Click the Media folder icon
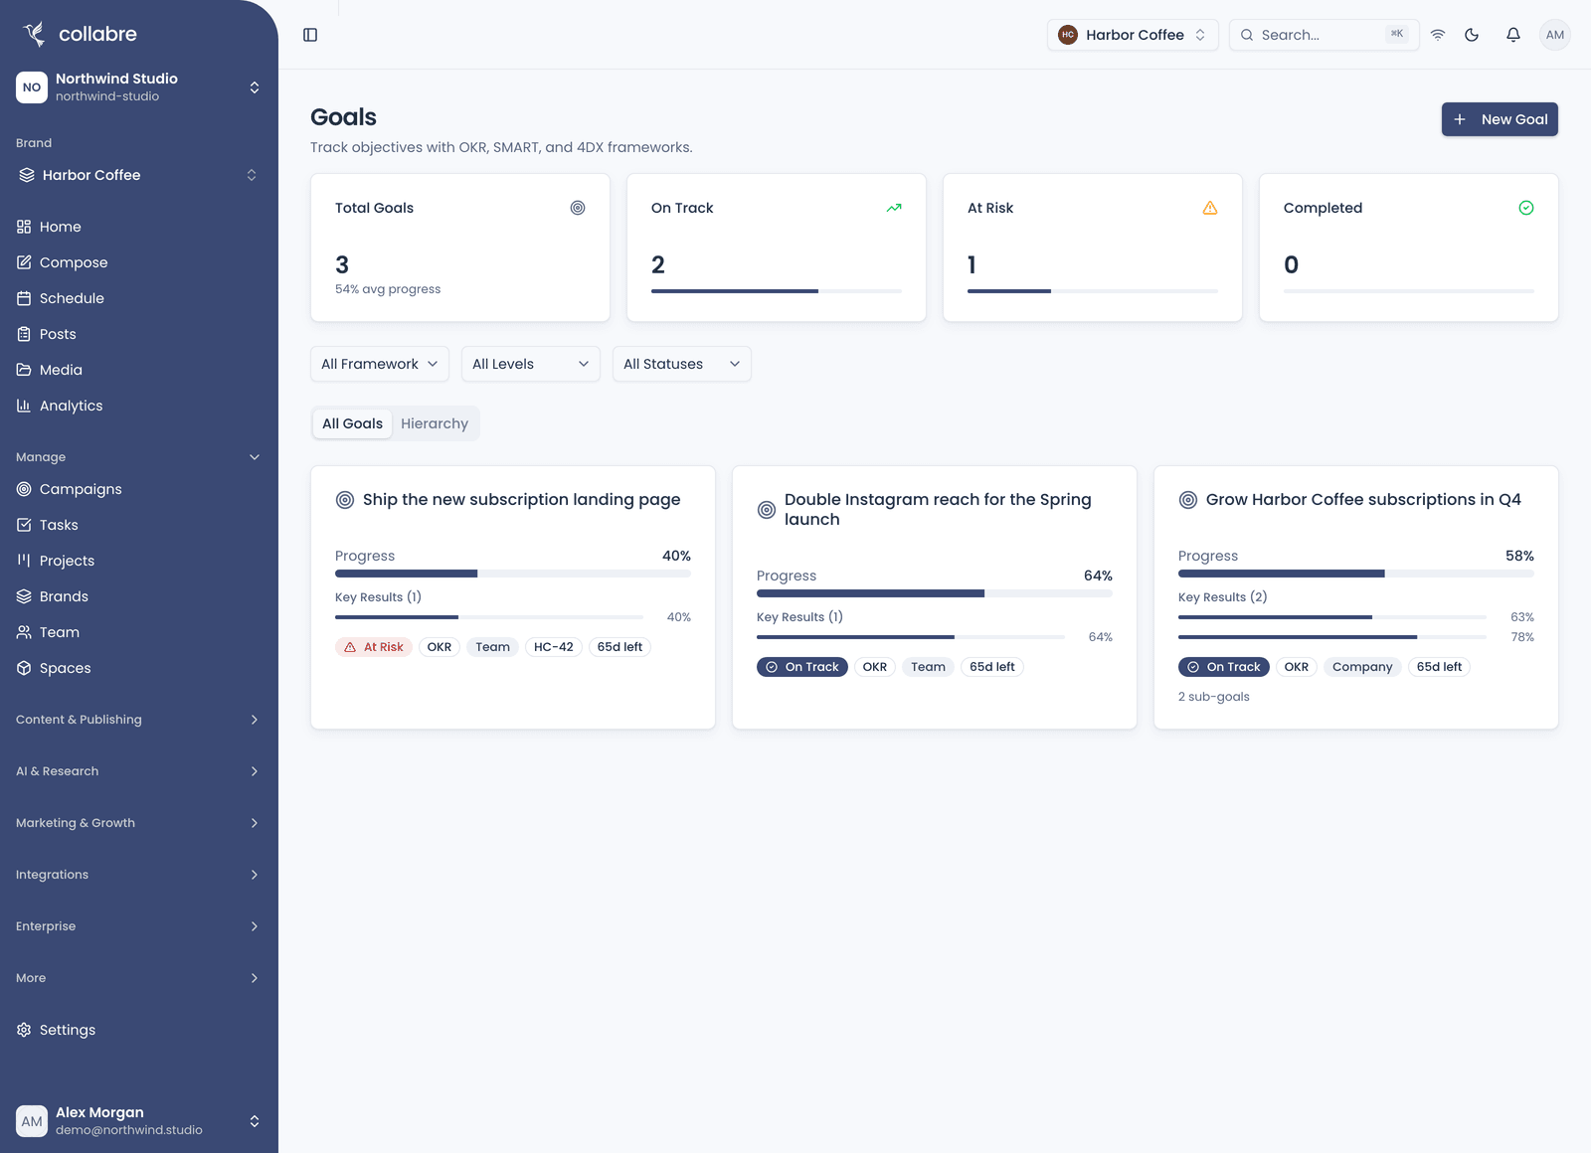This screenshot has height=1153, width=1591. 24,370
